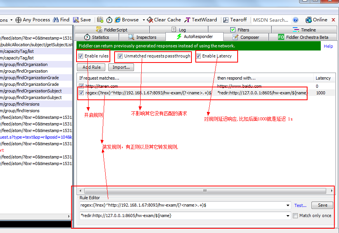339x233 pixels.
Task: Click the camera screenshot icon
Action: coord(100,20)
